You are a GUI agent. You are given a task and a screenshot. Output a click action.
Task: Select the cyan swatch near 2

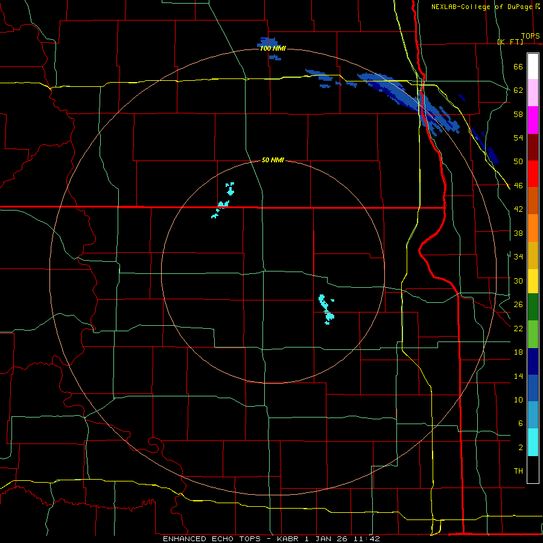click(x=533, y=442)
